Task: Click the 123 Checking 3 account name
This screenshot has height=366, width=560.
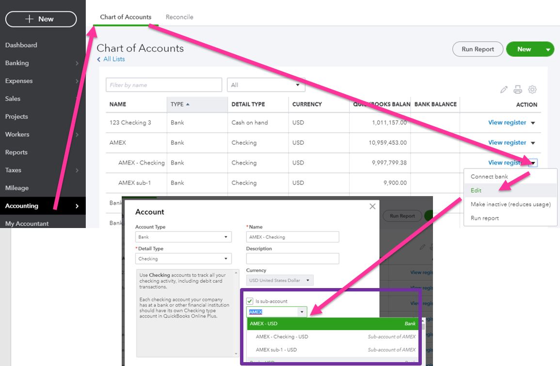Action: point(130,122)
